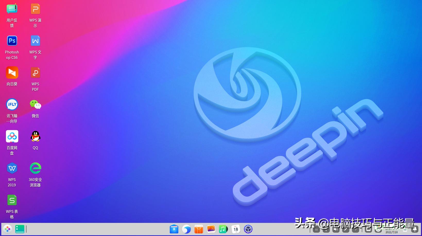Open the sound volume tray icon
The height and width of the screenshot is (236, 422).
(336, 229)
